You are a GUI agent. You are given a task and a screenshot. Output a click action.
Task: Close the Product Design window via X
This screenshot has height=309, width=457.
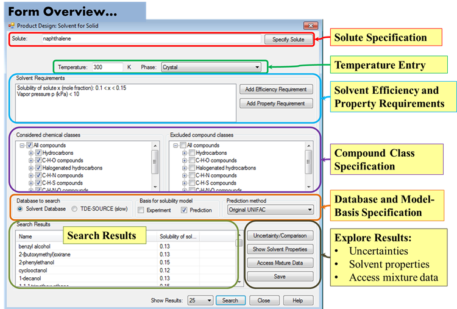311,26
